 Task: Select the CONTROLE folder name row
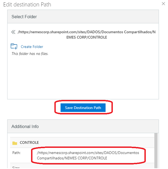82,142
